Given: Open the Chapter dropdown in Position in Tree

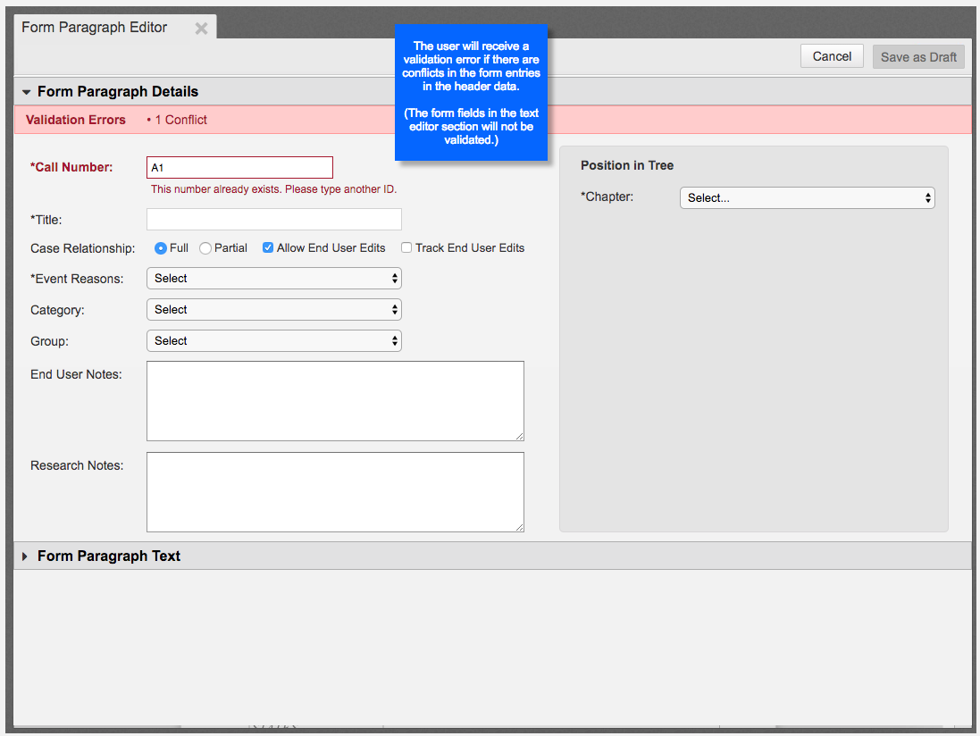Looking at the screenshot, I should (807, 198).
